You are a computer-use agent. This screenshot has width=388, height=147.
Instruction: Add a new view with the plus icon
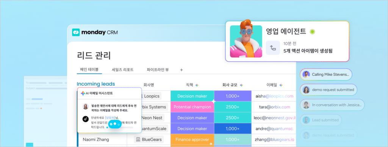[x=181, y=70]
